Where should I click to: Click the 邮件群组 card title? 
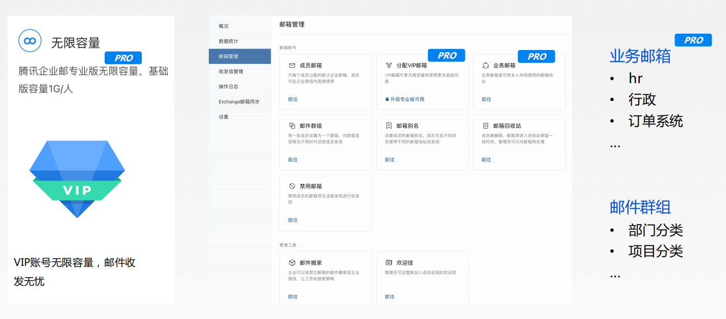(310, 126)
